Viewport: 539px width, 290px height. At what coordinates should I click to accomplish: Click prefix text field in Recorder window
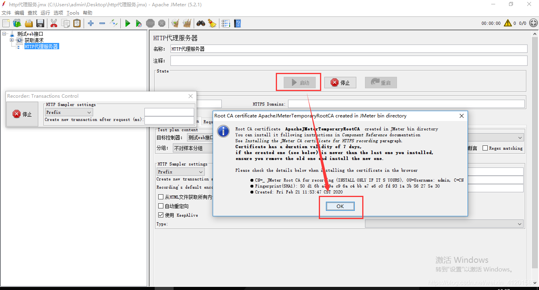169,112
